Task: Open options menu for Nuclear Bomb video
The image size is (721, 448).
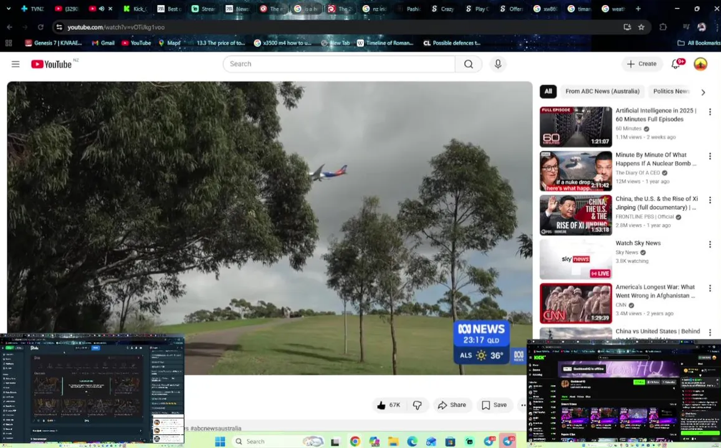Action: (710, 156)
